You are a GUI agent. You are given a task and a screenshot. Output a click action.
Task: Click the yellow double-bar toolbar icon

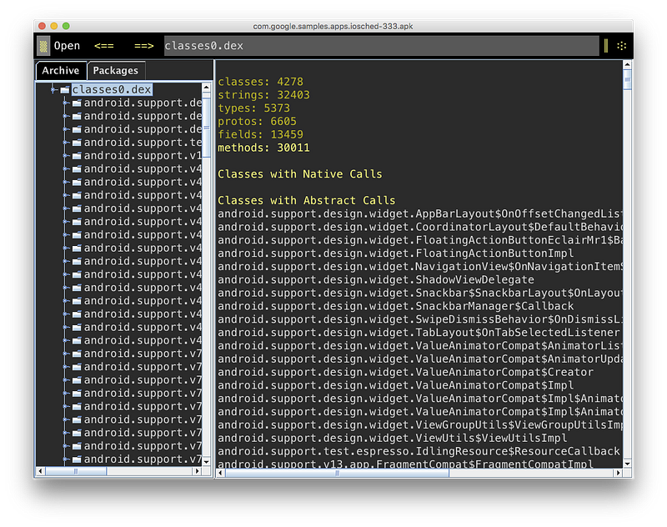pos(606,46)
